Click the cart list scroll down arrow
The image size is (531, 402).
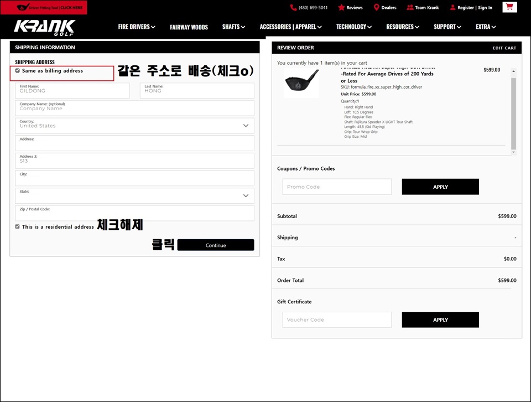pos(513,152)
